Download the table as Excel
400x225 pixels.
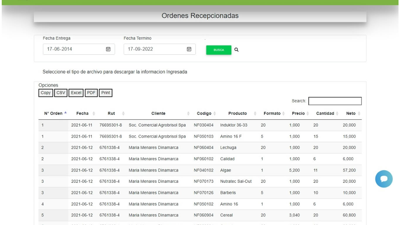[76, 93]
